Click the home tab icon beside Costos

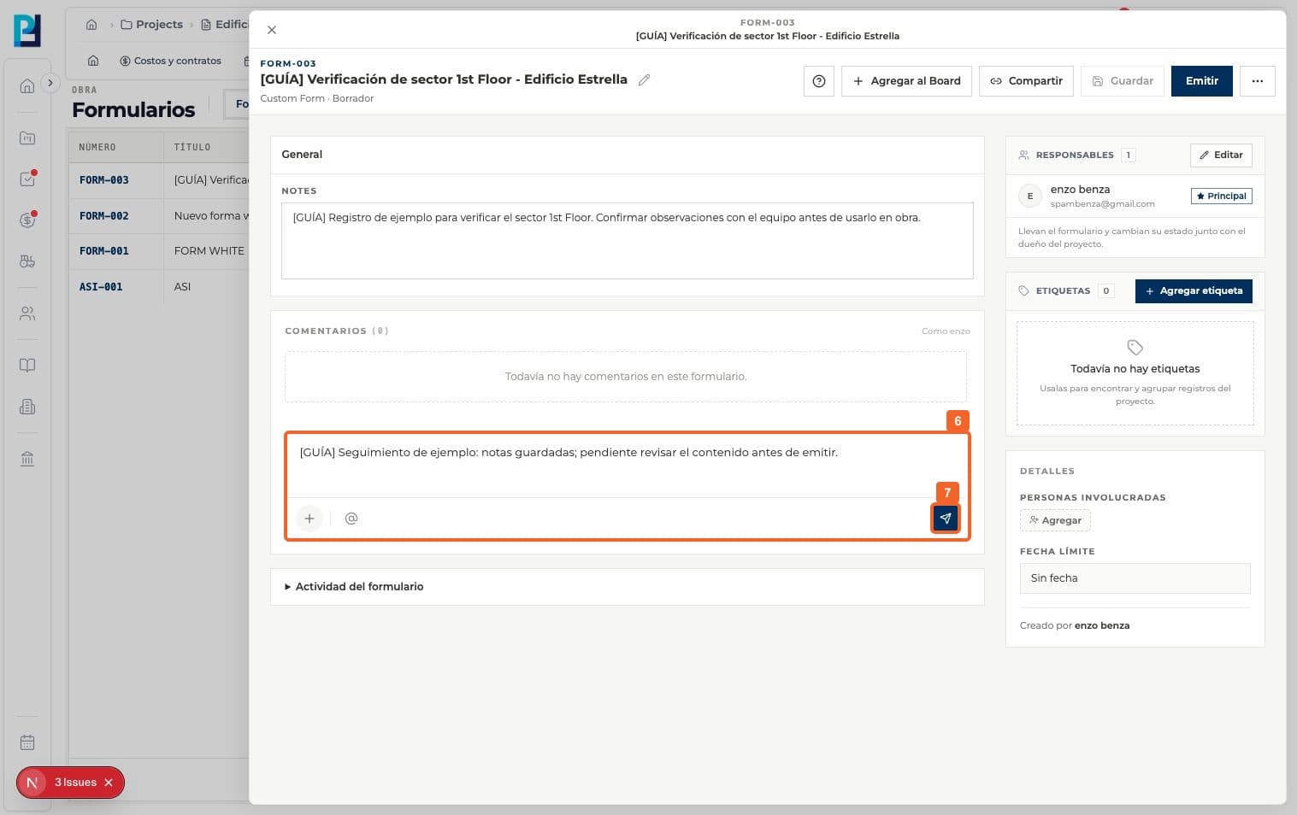coord(93,61)
